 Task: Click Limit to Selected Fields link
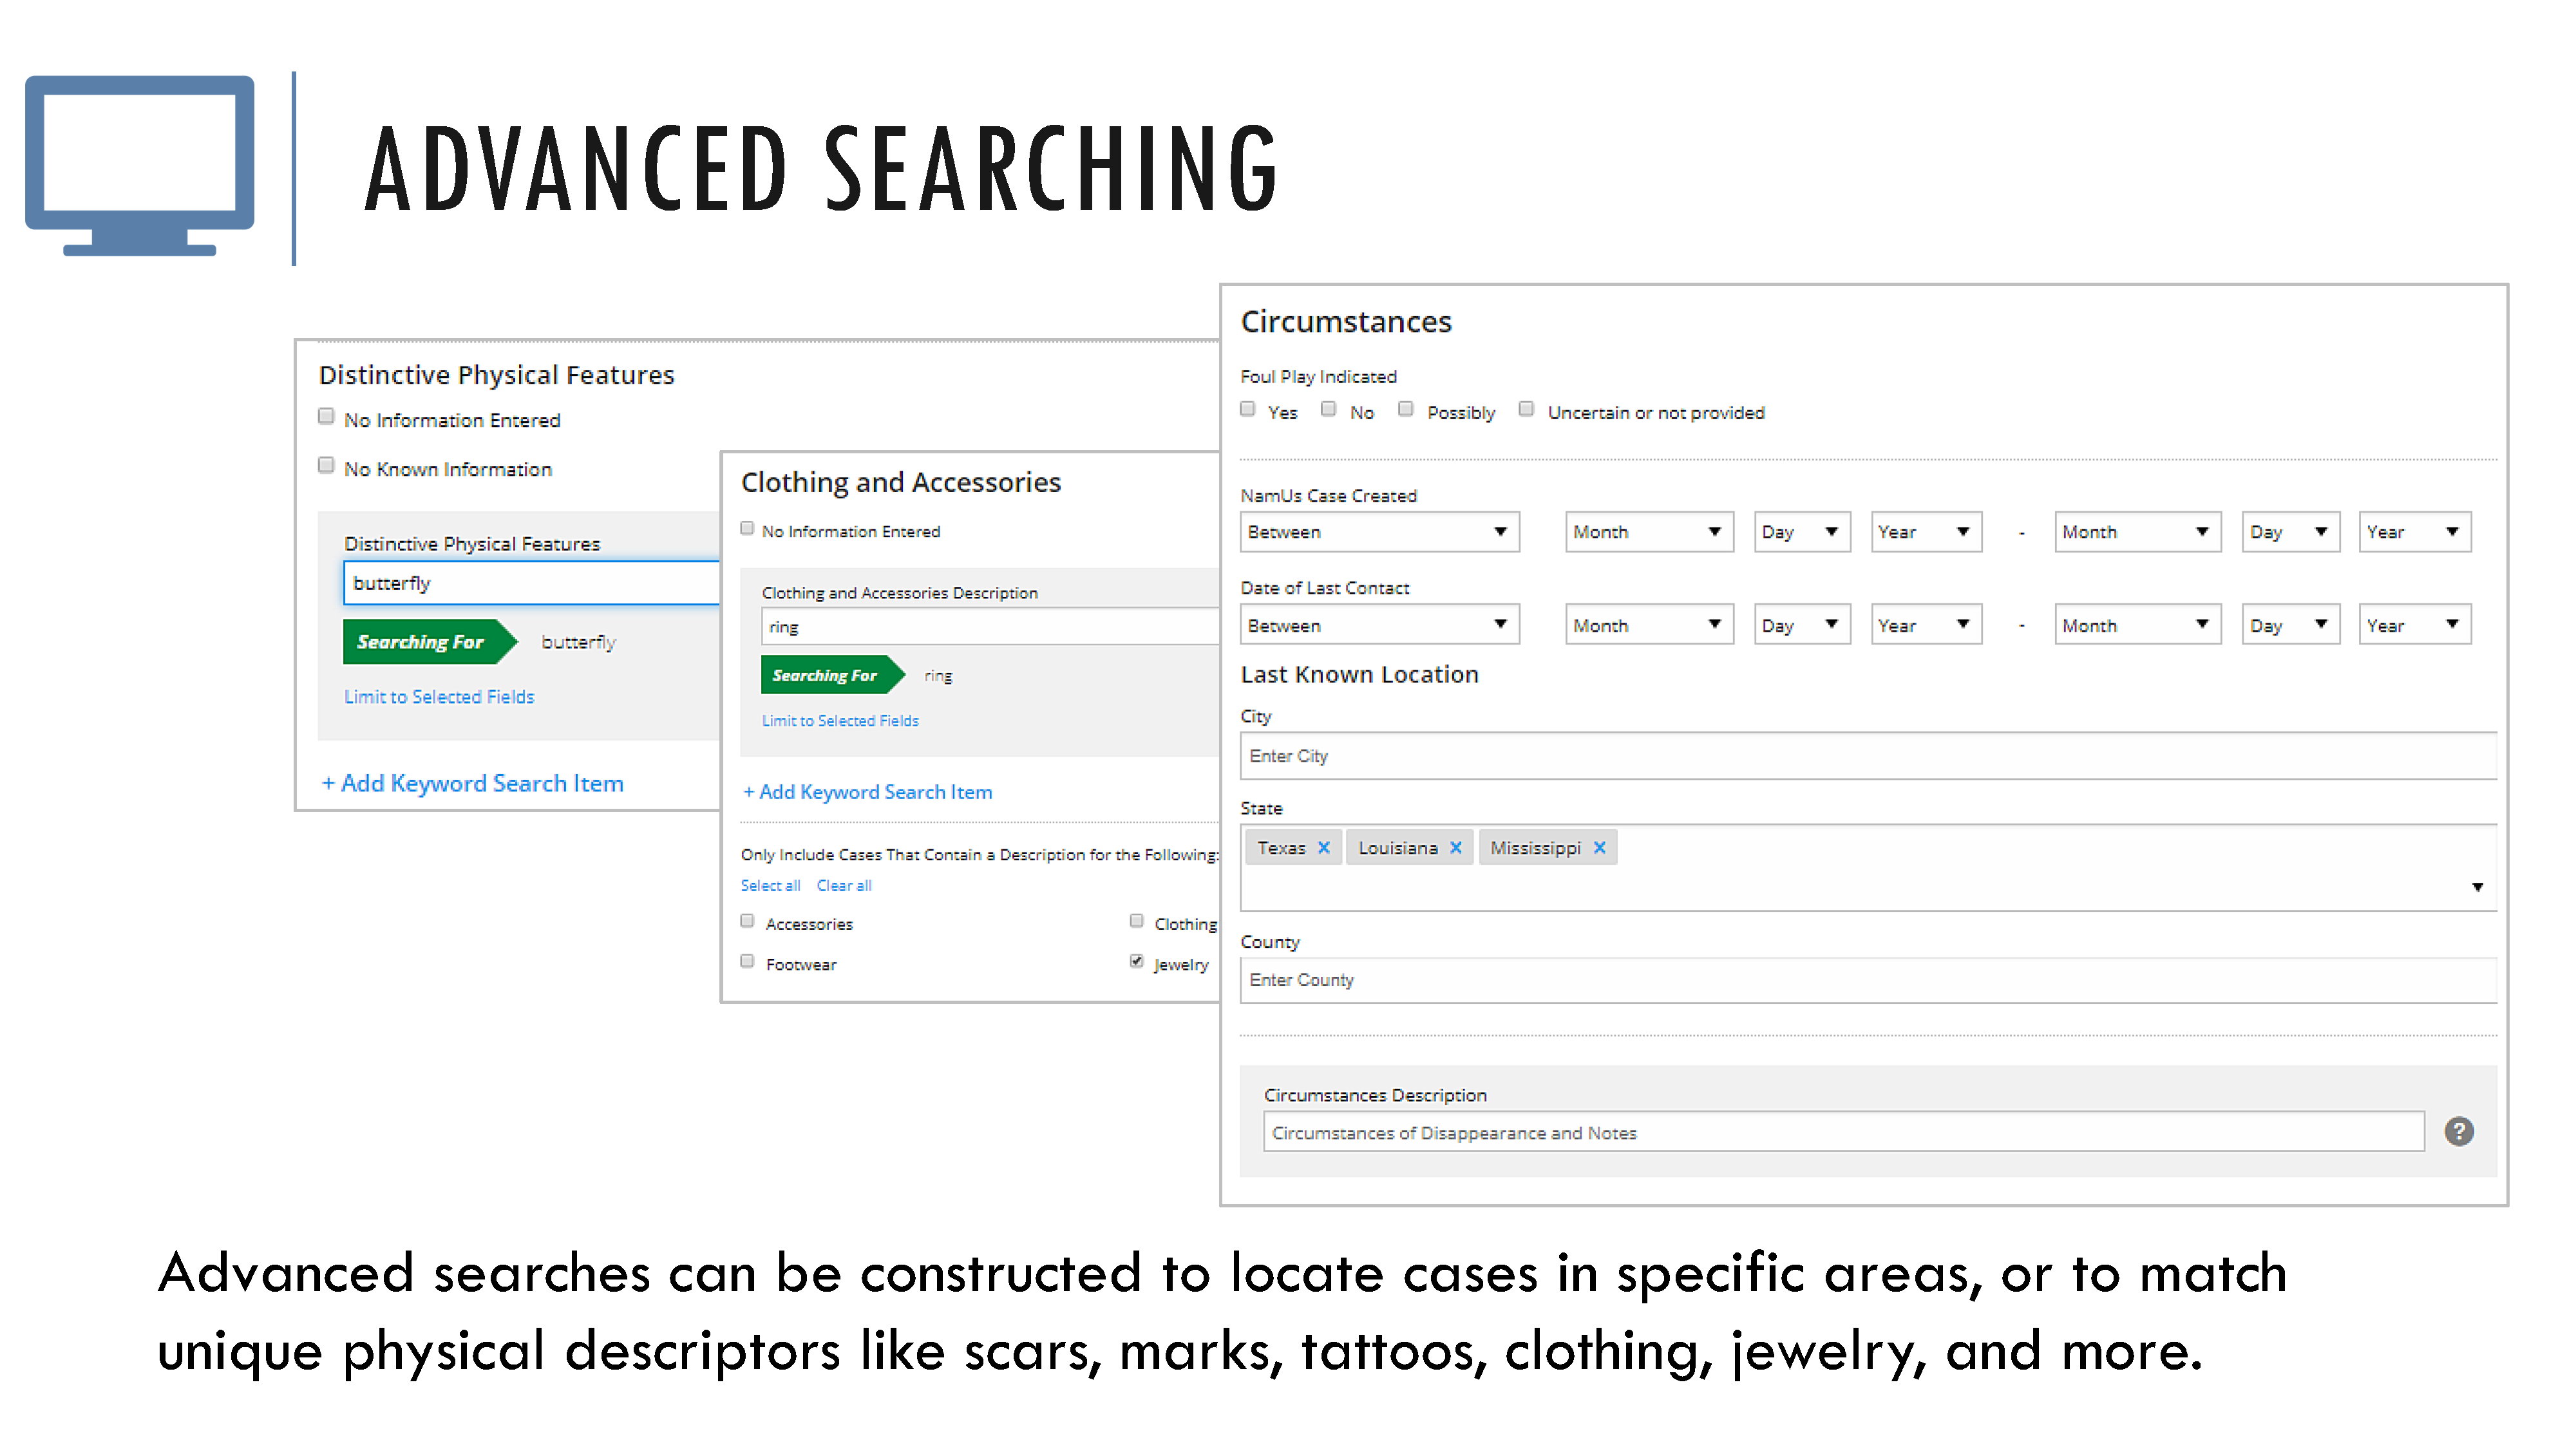click(439, 696)
